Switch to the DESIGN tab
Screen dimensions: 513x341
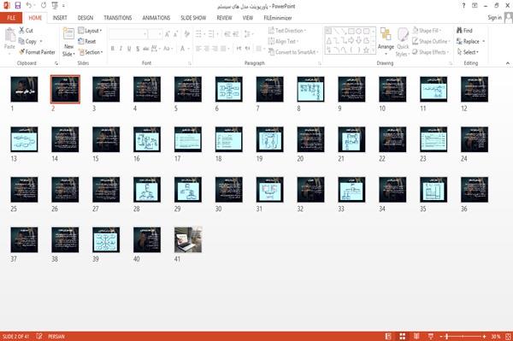(85, 18)
